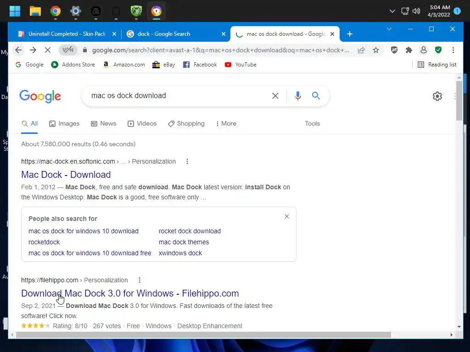Switch to Images results
The width and height of the screenshot is (470, 352).
(x=64, y=123)
